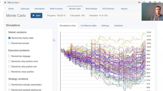Click the 'Simulations' heading

pos(13,25)
